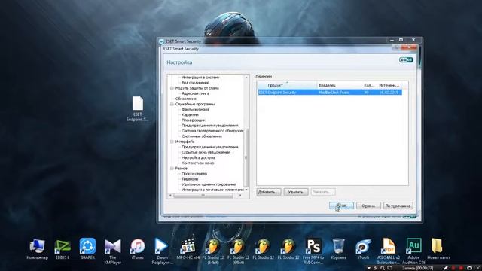Select Система своевременного обнаружения tree item

click(212, 131)
